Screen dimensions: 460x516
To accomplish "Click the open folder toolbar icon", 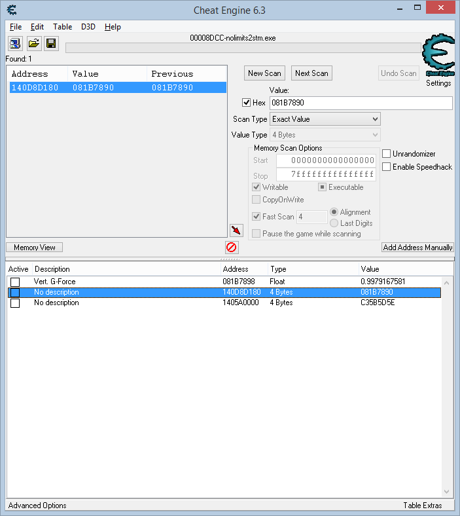I will tap(33, 43).
